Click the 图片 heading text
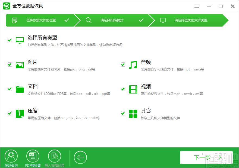The image size is (239, 168). (x=33, y=62)
